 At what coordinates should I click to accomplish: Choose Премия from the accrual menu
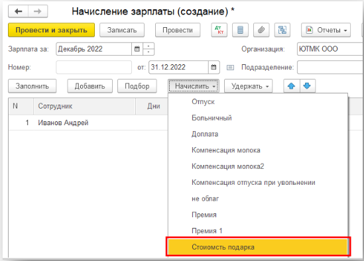[258, 215]
